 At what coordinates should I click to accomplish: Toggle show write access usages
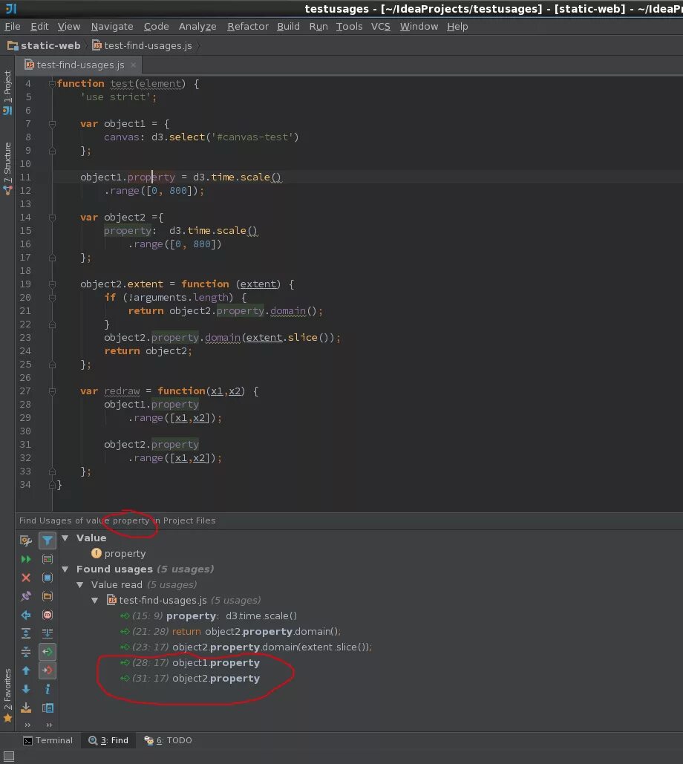48,670
